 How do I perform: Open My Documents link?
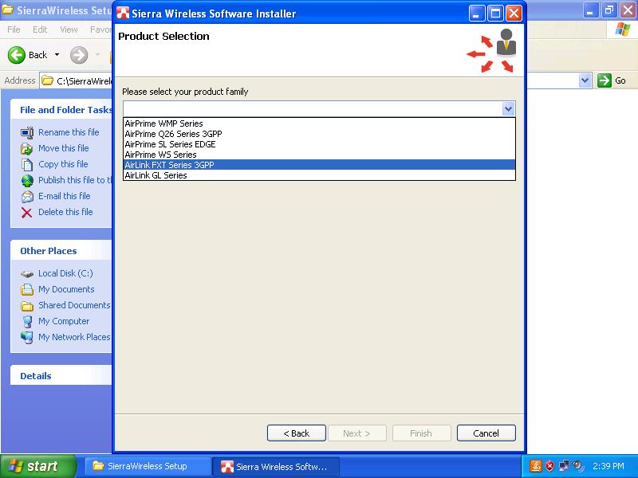click(x=66, y=289)
